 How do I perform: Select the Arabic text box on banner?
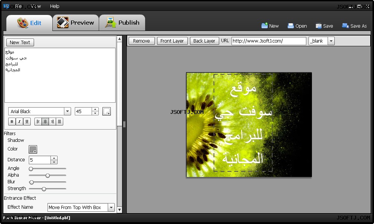243,122
